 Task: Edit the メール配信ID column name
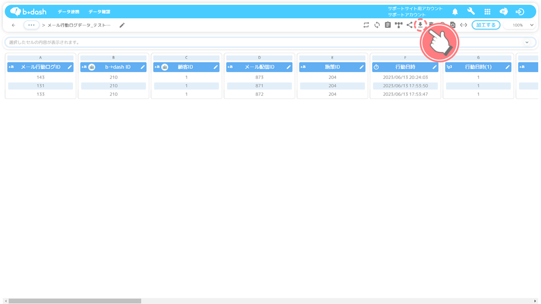tap(289, 67)
